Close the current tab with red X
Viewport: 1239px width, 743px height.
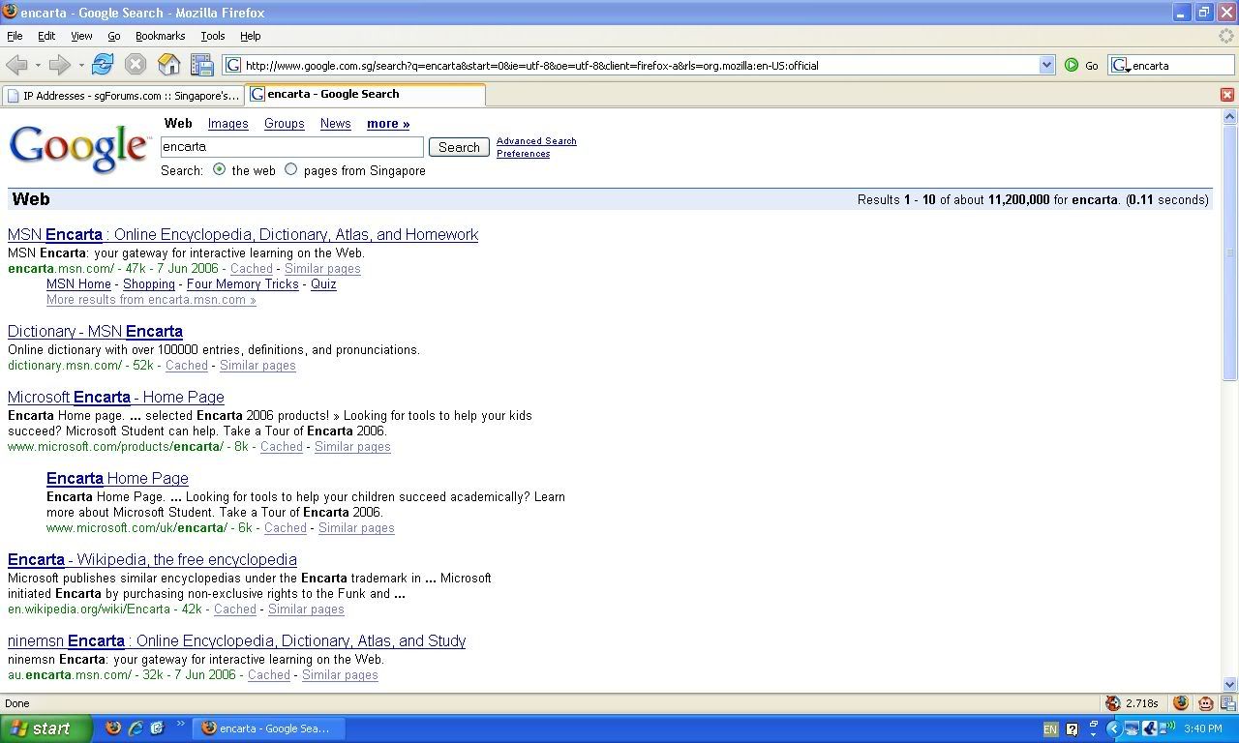[x=1226, y=95]
